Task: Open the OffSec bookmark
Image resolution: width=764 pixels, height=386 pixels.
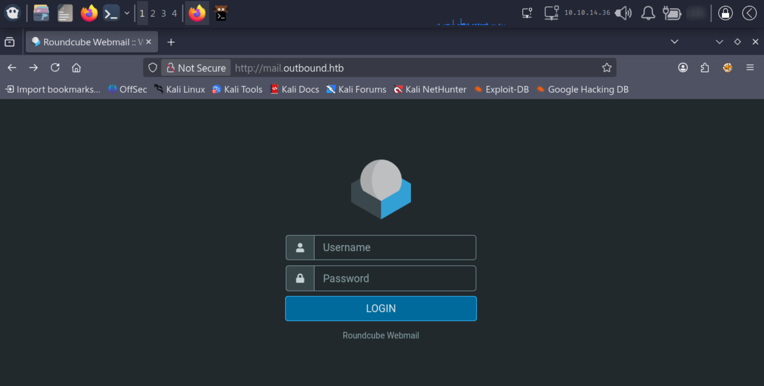Action: click(x=127, y=89)
